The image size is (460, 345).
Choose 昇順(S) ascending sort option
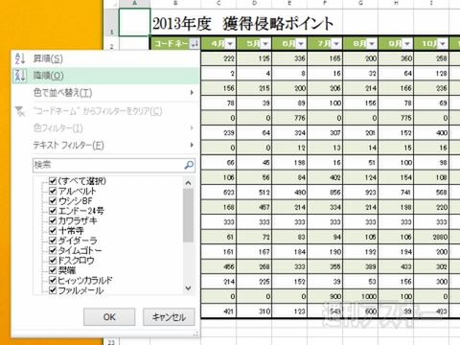105,58
